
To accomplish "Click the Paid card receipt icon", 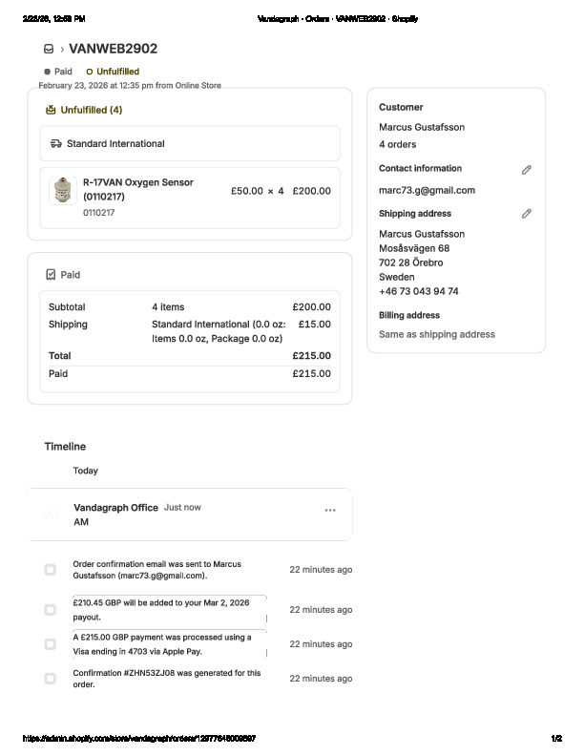I will [x=51, y=275].
